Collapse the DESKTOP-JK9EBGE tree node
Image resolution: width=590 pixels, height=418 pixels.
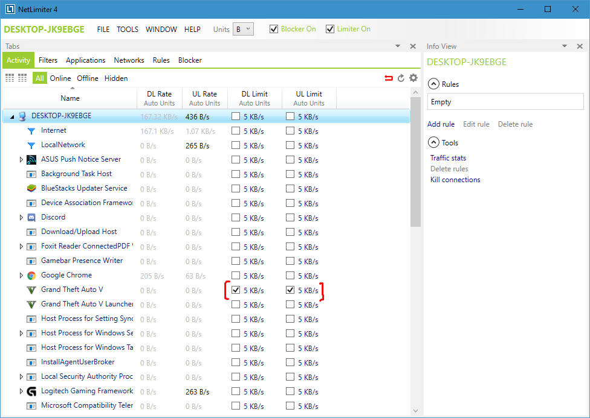[12, 117]
